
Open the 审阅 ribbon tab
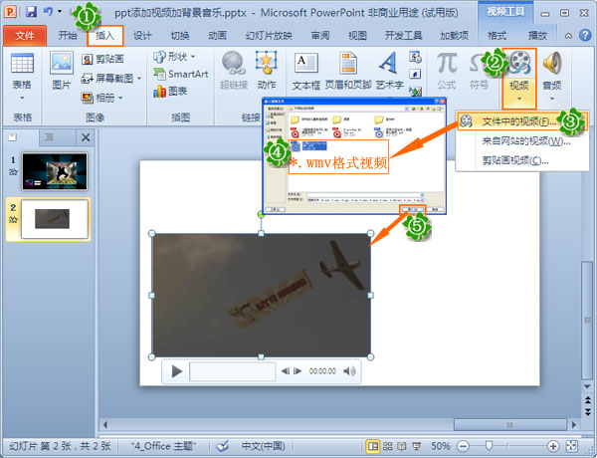pyautogui.click(x=320, y=36)
